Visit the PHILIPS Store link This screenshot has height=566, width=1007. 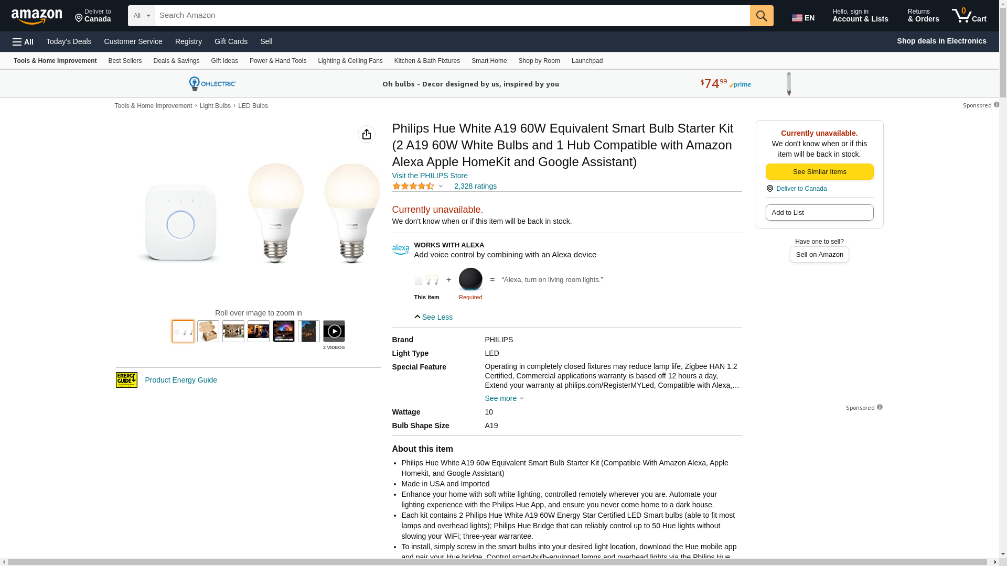[430, 176]
